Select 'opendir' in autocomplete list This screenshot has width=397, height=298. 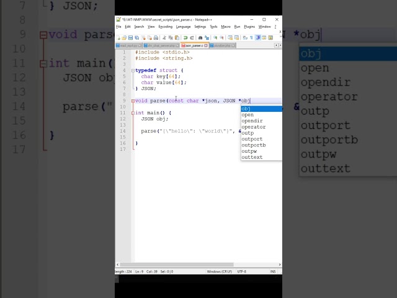(262, 121)
